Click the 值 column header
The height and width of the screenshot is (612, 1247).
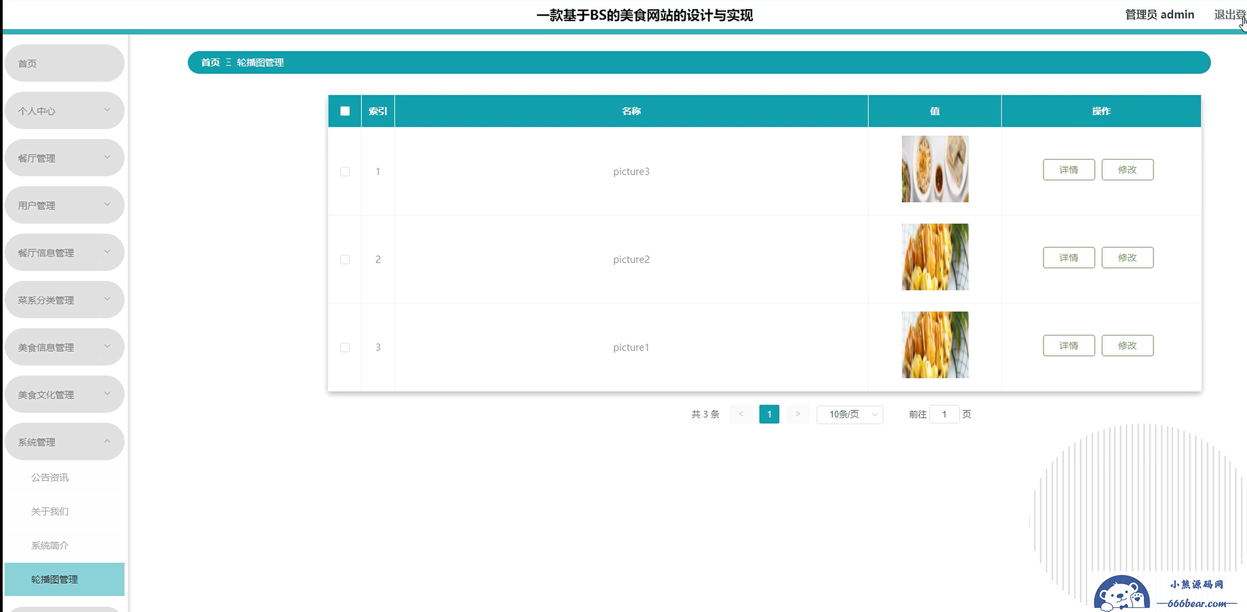pos(935,111)
